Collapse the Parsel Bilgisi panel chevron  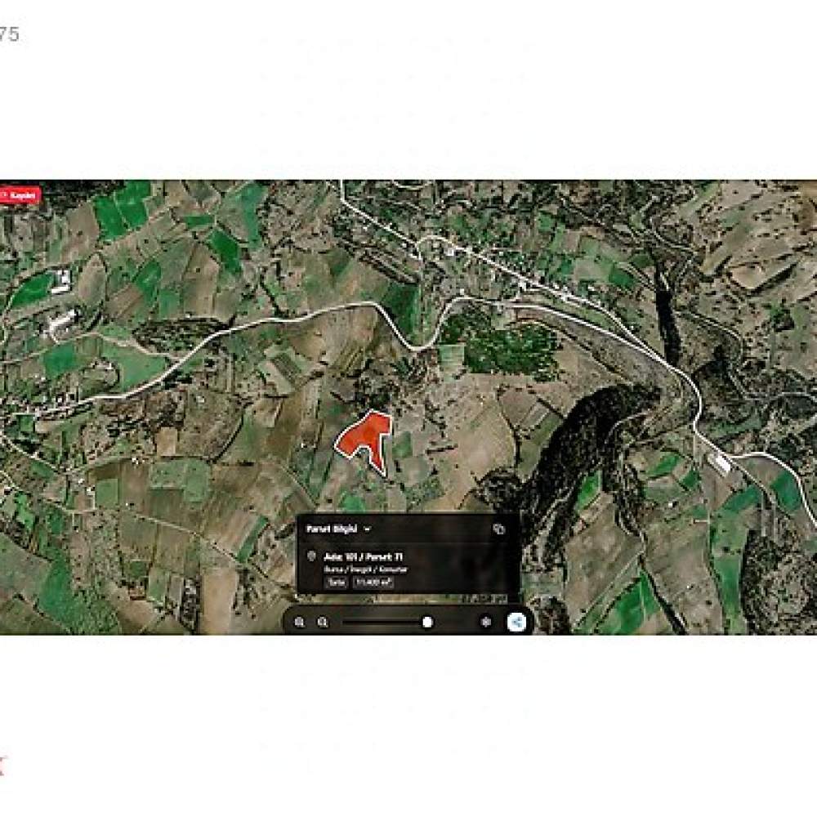(x=368, y=529)
